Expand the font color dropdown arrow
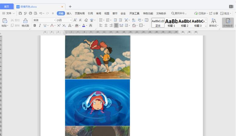 [x=87, y=26]
